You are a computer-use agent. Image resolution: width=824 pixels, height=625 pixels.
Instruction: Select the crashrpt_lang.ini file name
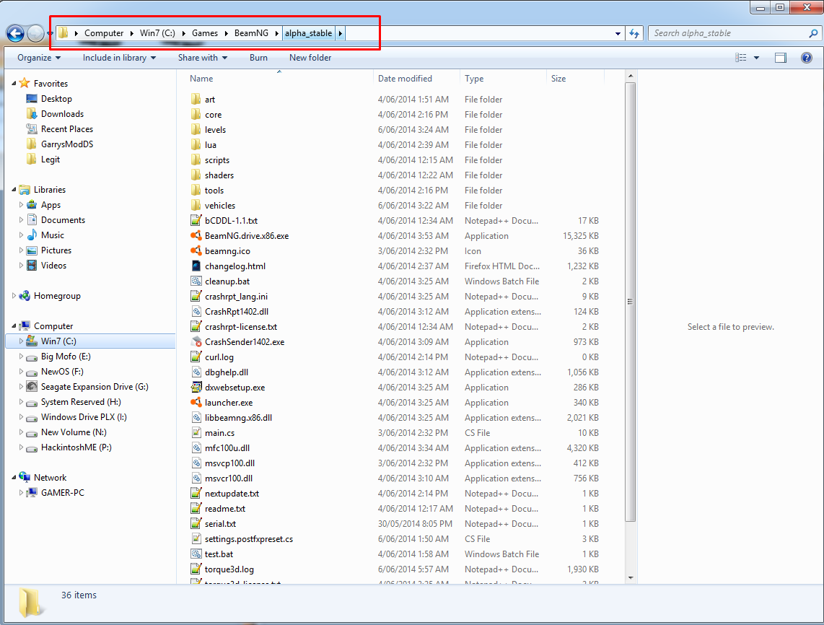pyautogui.click(x=236, y=297)
